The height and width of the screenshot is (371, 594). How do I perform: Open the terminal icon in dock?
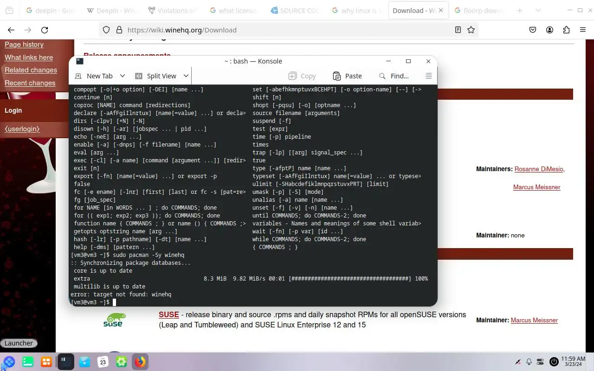65,362
